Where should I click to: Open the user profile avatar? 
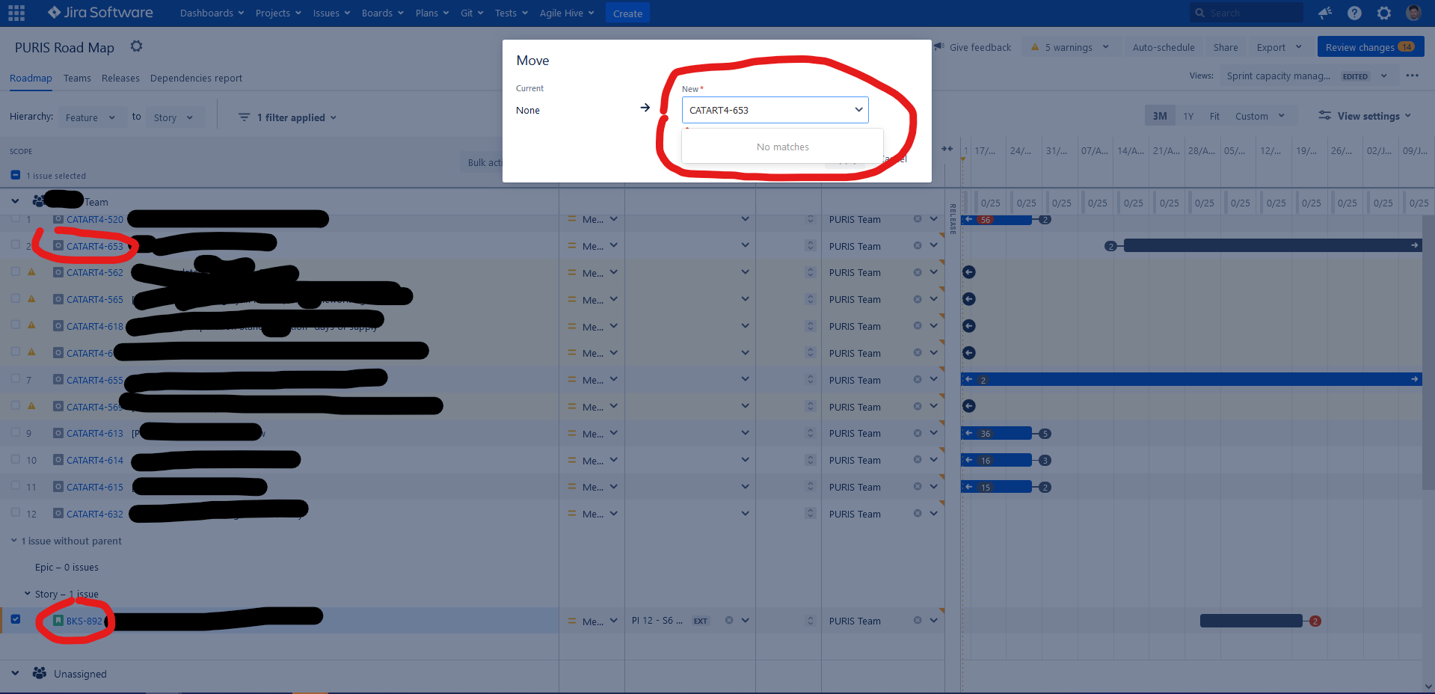1413,13
